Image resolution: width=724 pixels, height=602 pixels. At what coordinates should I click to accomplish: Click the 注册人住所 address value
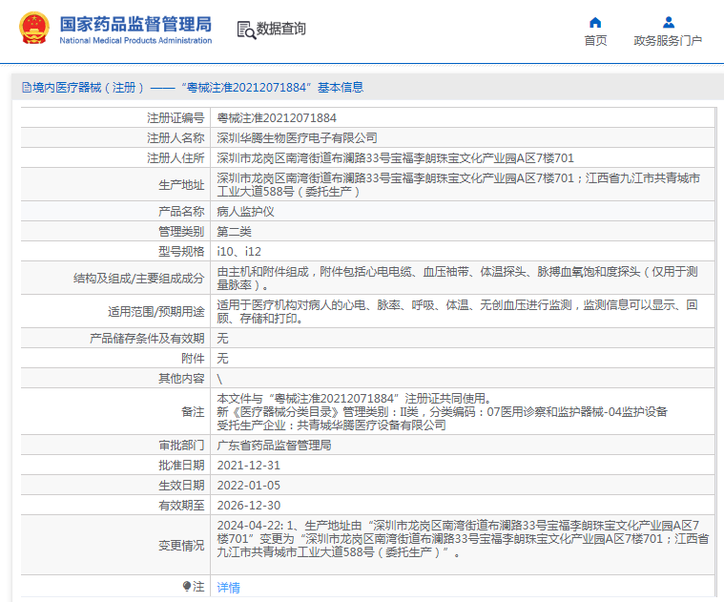click(395, 158)
